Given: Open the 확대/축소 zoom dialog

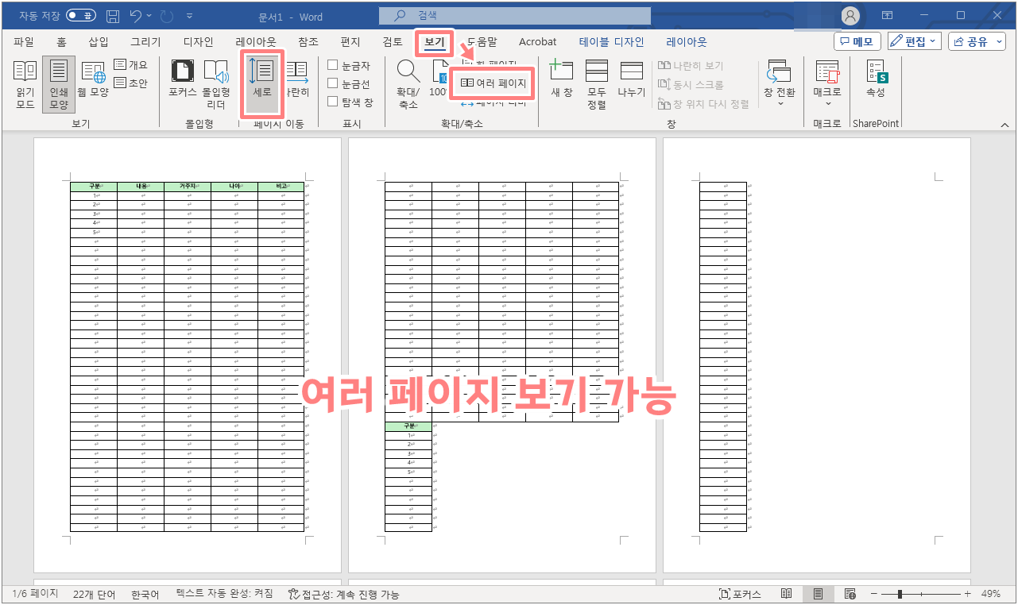Looking at the screenshot, I should point(408,84).
